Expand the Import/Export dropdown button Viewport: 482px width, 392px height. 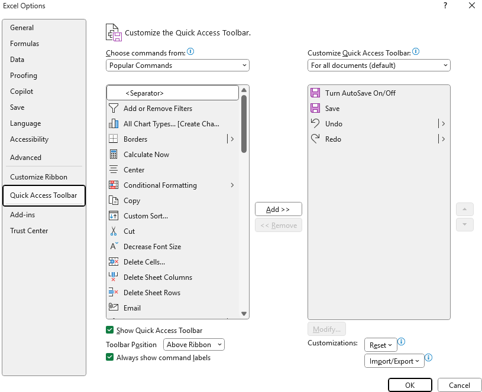coord(394,361)
